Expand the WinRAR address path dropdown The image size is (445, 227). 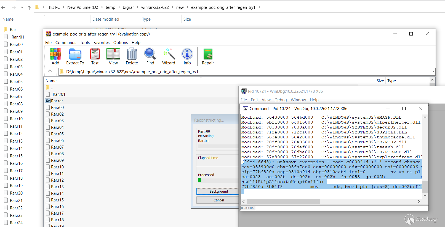[x=432, y=72]
